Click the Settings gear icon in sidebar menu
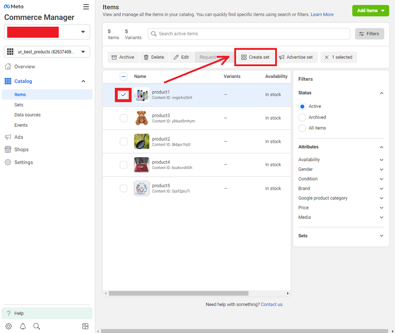 pos(8,162)
